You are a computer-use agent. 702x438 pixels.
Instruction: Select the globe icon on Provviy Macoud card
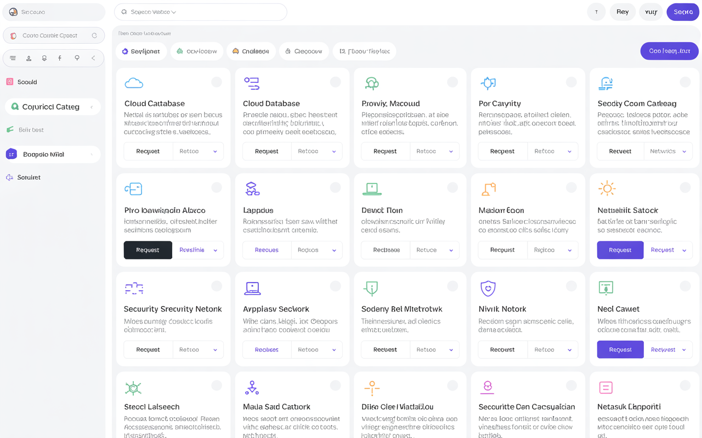[x=371, y=83]
